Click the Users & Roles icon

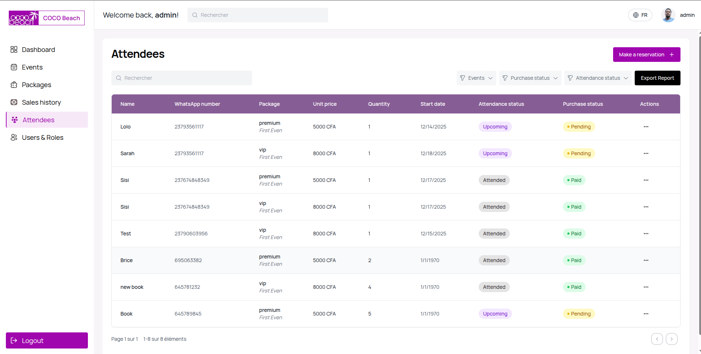click(x=14, y=137)
